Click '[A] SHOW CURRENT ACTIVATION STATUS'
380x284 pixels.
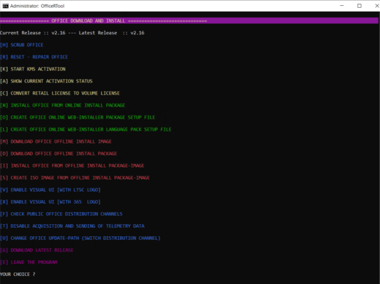[46, 81]
